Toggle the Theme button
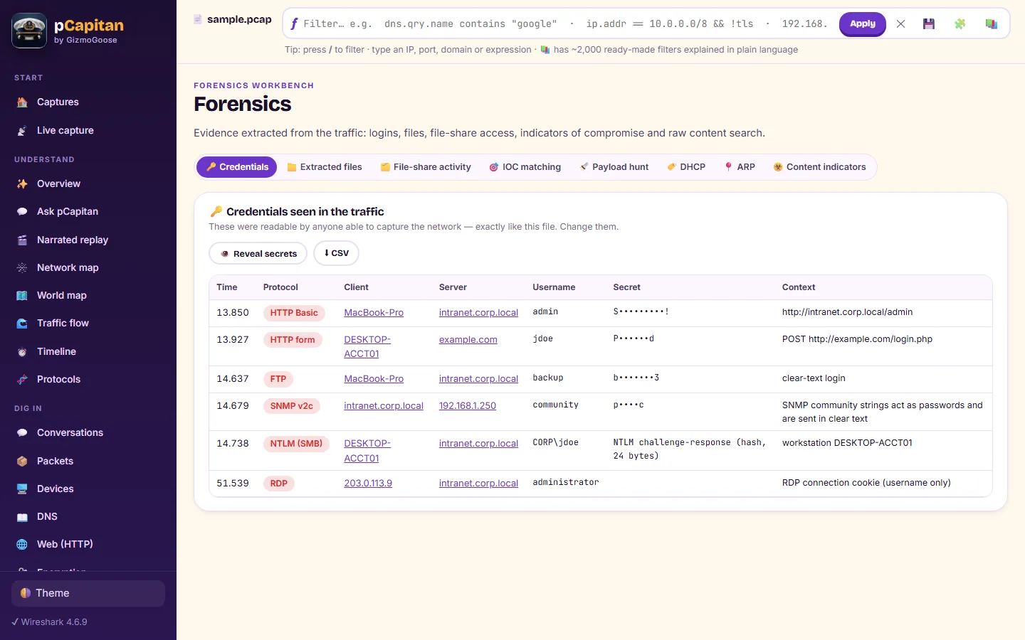1025x640 pixels. click(88, 593)
